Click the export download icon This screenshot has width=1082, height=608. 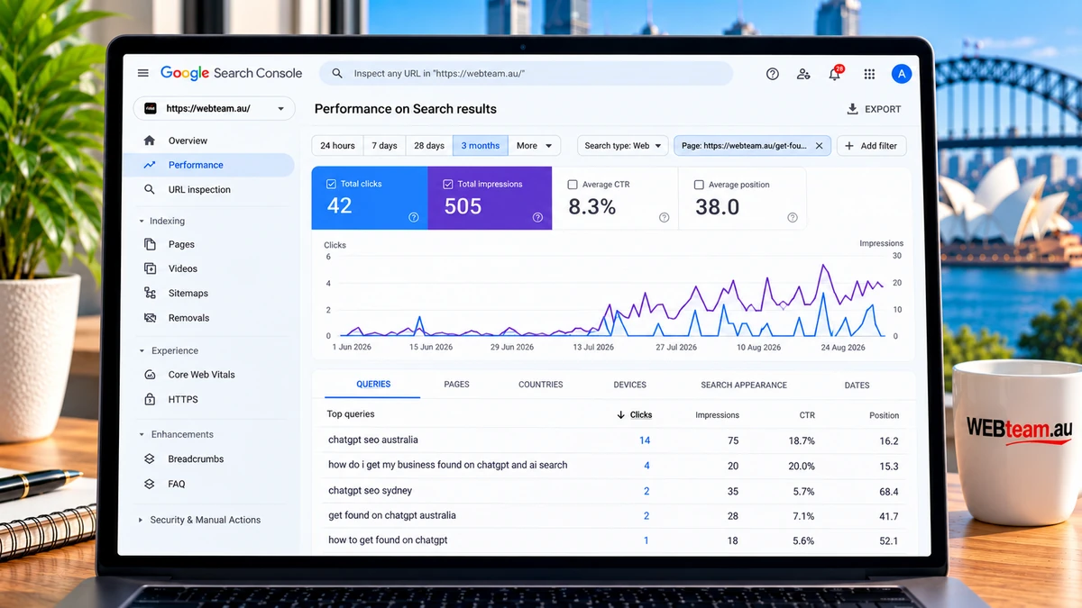pos(852,109)
